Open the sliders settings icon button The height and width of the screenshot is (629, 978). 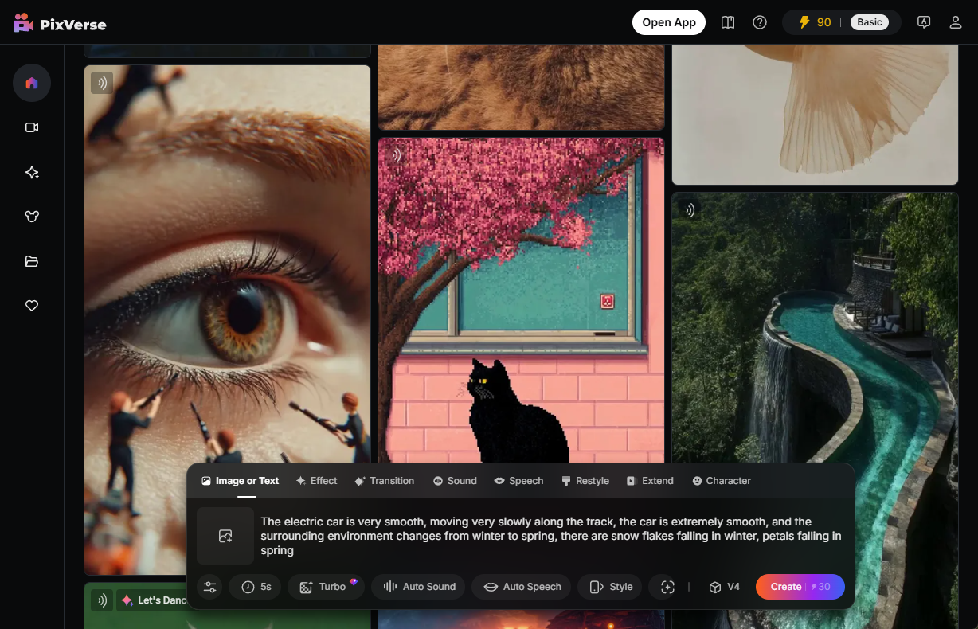pos(209,587)
